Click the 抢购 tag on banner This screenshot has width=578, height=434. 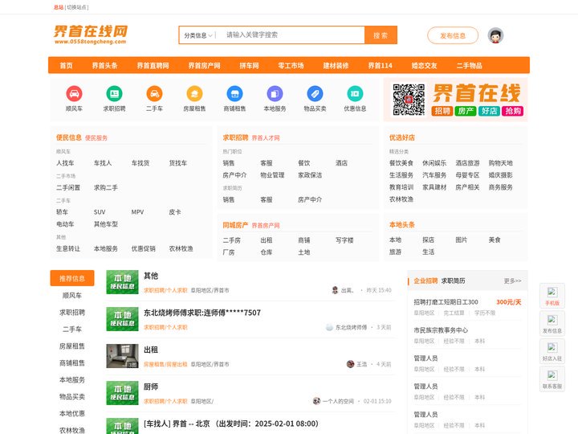(x=513, y=111)
